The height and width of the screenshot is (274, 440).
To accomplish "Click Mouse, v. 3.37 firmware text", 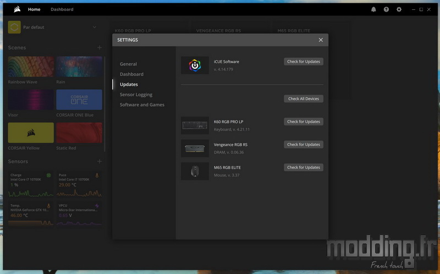I will point(227,175).
